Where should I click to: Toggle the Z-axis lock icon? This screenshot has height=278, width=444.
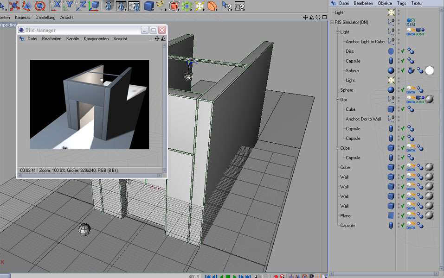pyautogui.click(x=81, y=6)
